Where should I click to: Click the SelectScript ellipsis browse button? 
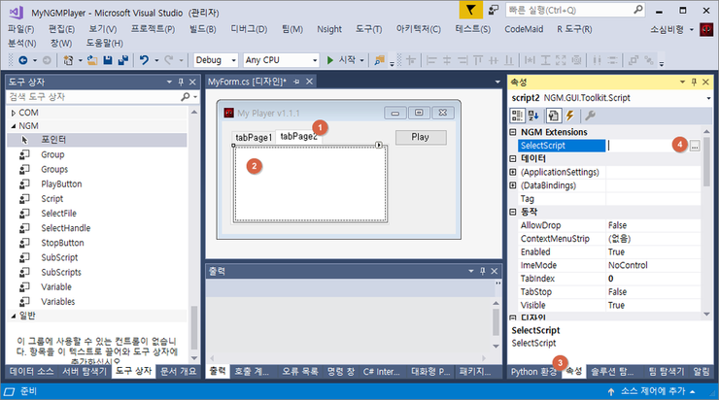tap(695, 146)
